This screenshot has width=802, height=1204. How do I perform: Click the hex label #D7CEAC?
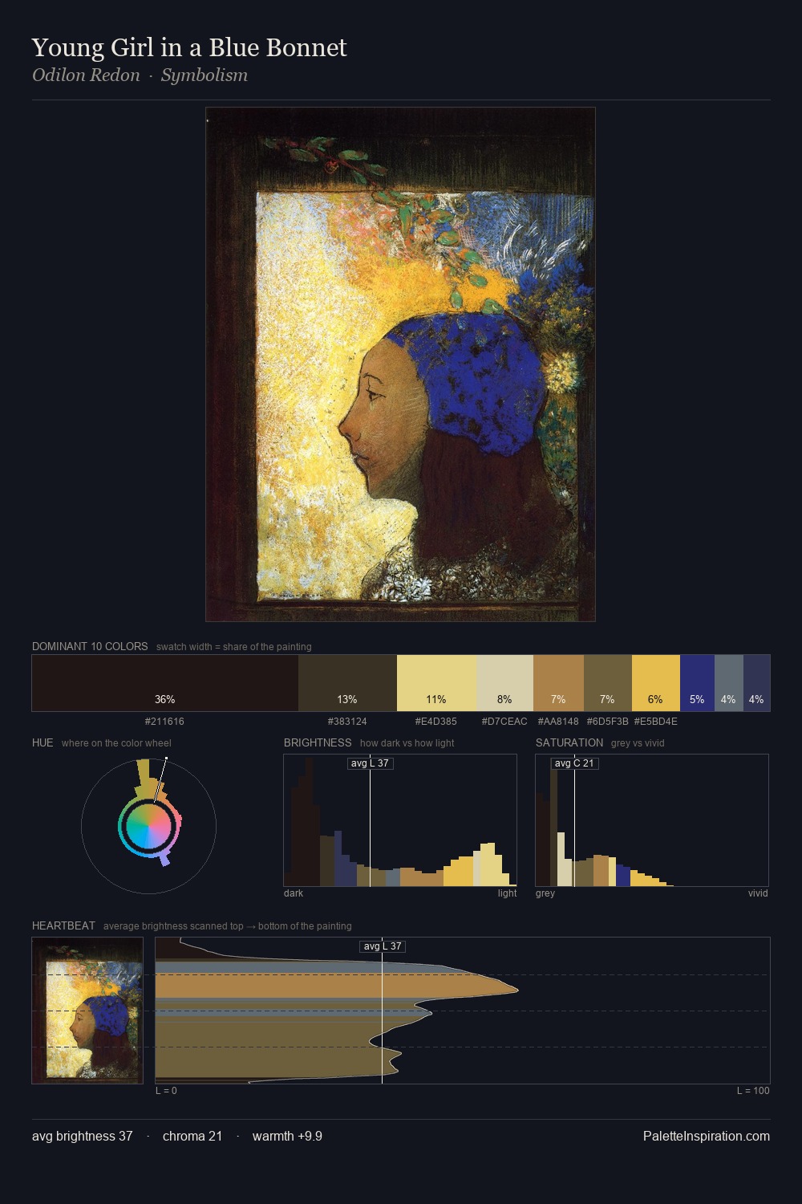(504, 722)
